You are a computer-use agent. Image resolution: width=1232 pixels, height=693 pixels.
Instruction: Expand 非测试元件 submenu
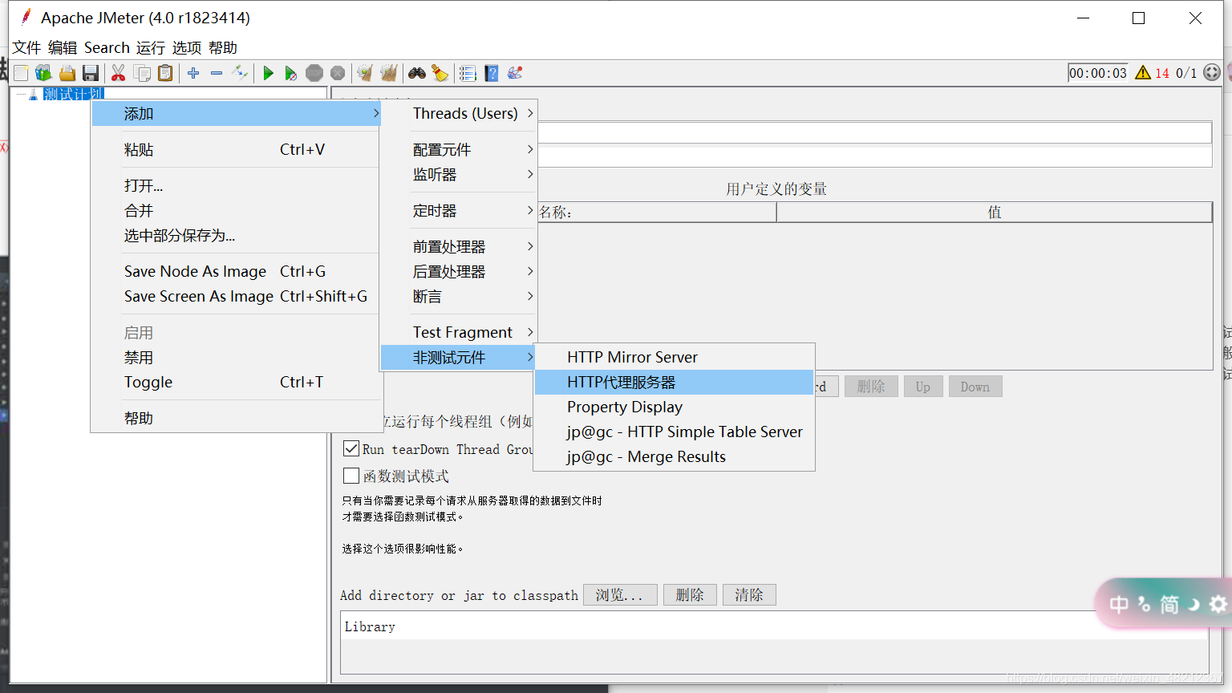458,358
